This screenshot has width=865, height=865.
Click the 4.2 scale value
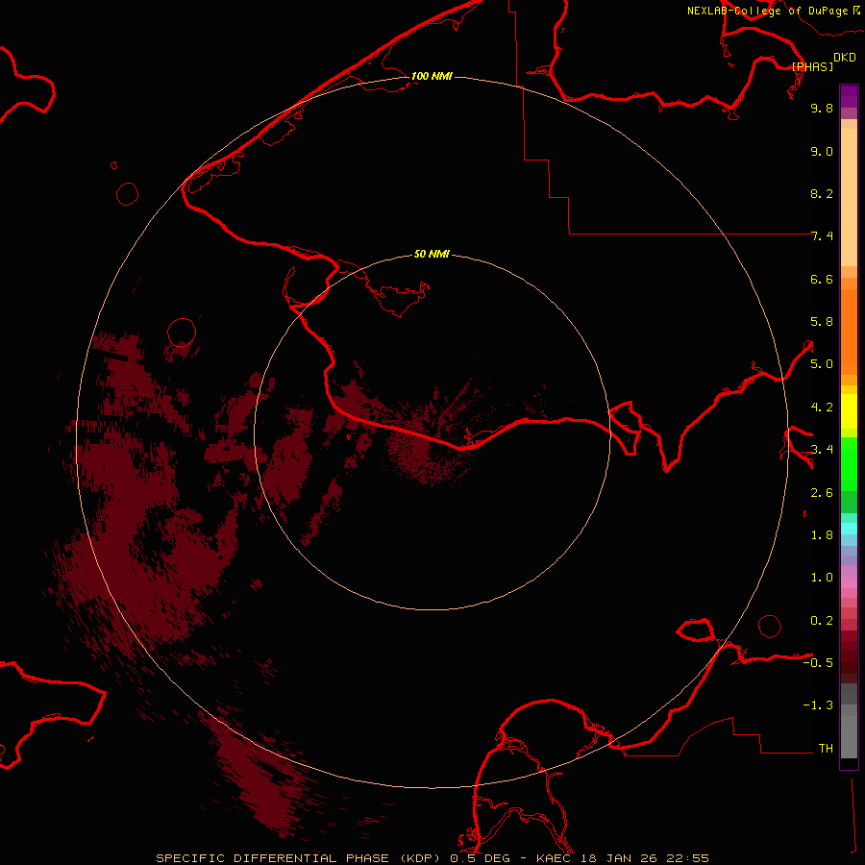pyautogui.click(x=822, y=408)
